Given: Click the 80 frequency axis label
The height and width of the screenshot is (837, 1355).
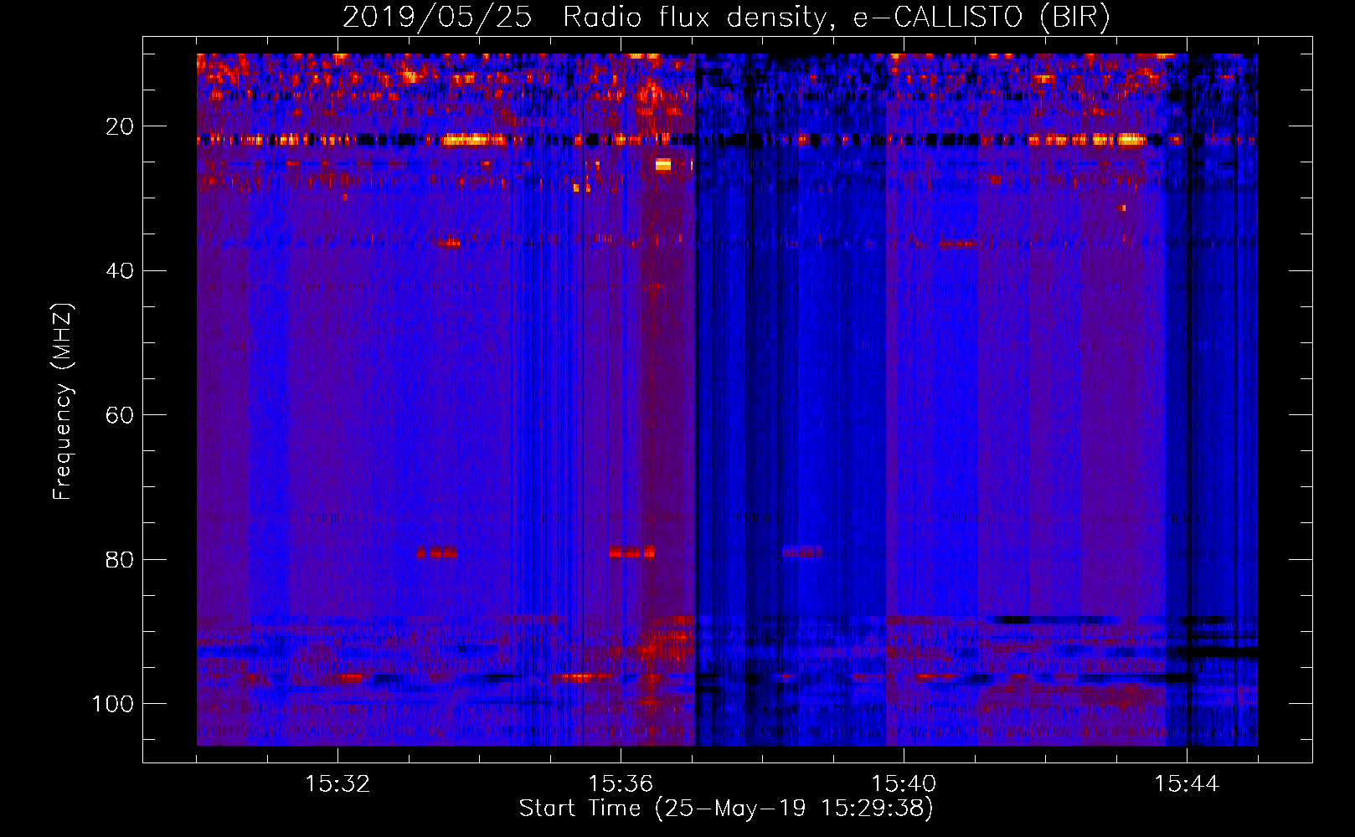Looking at the screenshot, I should [121, 559].
